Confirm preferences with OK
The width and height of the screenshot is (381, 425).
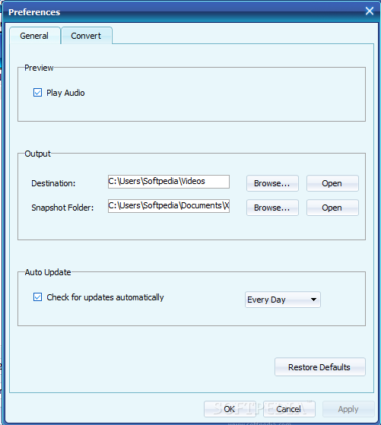tap(230, 409)
